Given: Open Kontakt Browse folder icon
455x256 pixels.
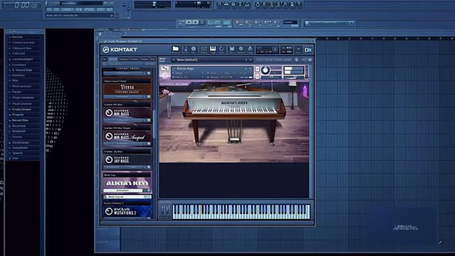Looking at the screenshot, I should click(x=176, y=49).
